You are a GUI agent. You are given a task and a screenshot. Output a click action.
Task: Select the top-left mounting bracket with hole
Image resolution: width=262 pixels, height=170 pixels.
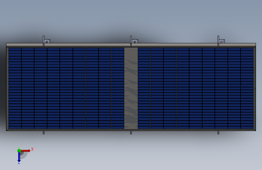click(x=47, y=41)
